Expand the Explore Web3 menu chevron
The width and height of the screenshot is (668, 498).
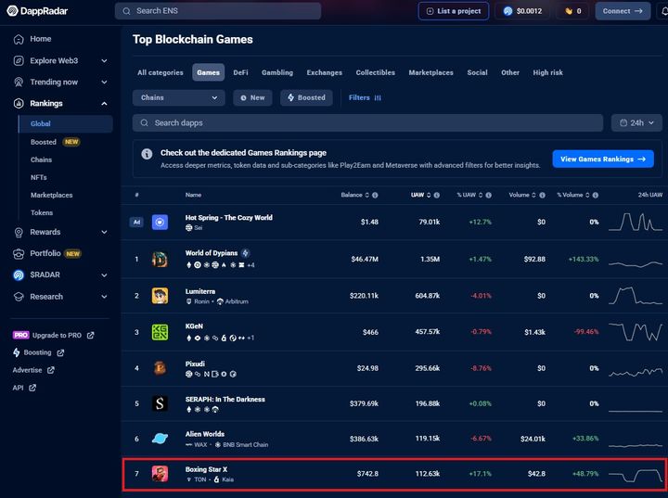point(104,61)
